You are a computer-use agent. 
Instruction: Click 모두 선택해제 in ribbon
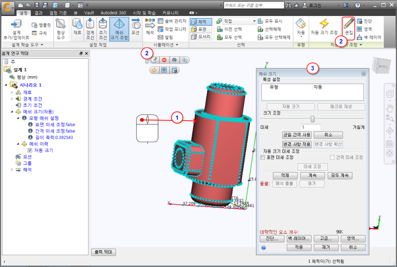click(x=274, y=37)
